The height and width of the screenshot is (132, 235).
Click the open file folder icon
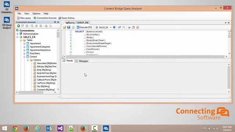tap(65, 27)
